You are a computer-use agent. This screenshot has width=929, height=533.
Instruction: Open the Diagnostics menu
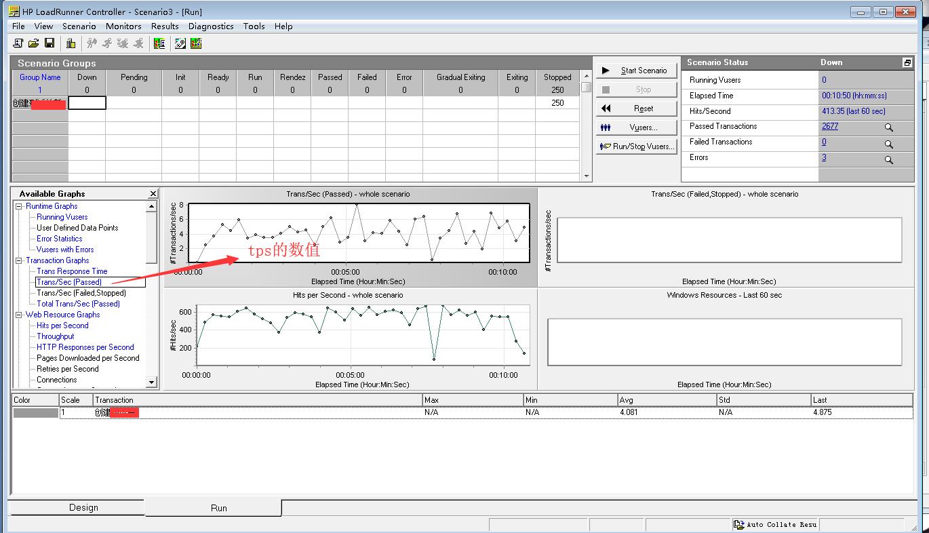[211, 26]
